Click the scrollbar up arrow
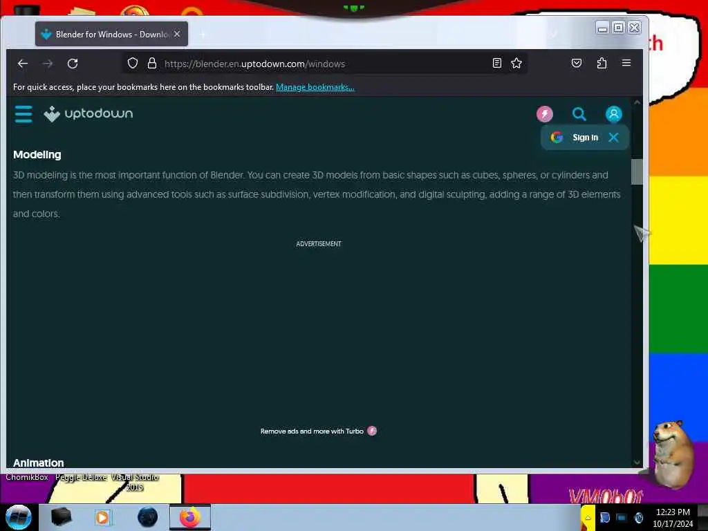 click(x=637, y=102)
